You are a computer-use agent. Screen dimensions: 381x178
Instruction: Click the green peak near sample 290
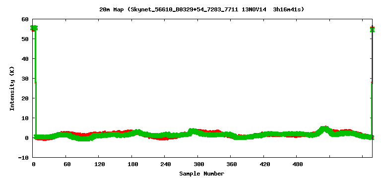(192, 131)
